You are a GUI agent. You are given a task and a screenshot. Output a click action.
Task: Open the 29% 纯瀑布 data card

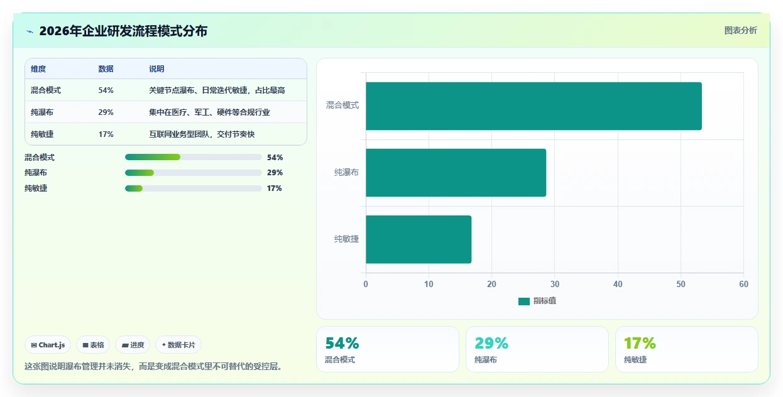537,349
